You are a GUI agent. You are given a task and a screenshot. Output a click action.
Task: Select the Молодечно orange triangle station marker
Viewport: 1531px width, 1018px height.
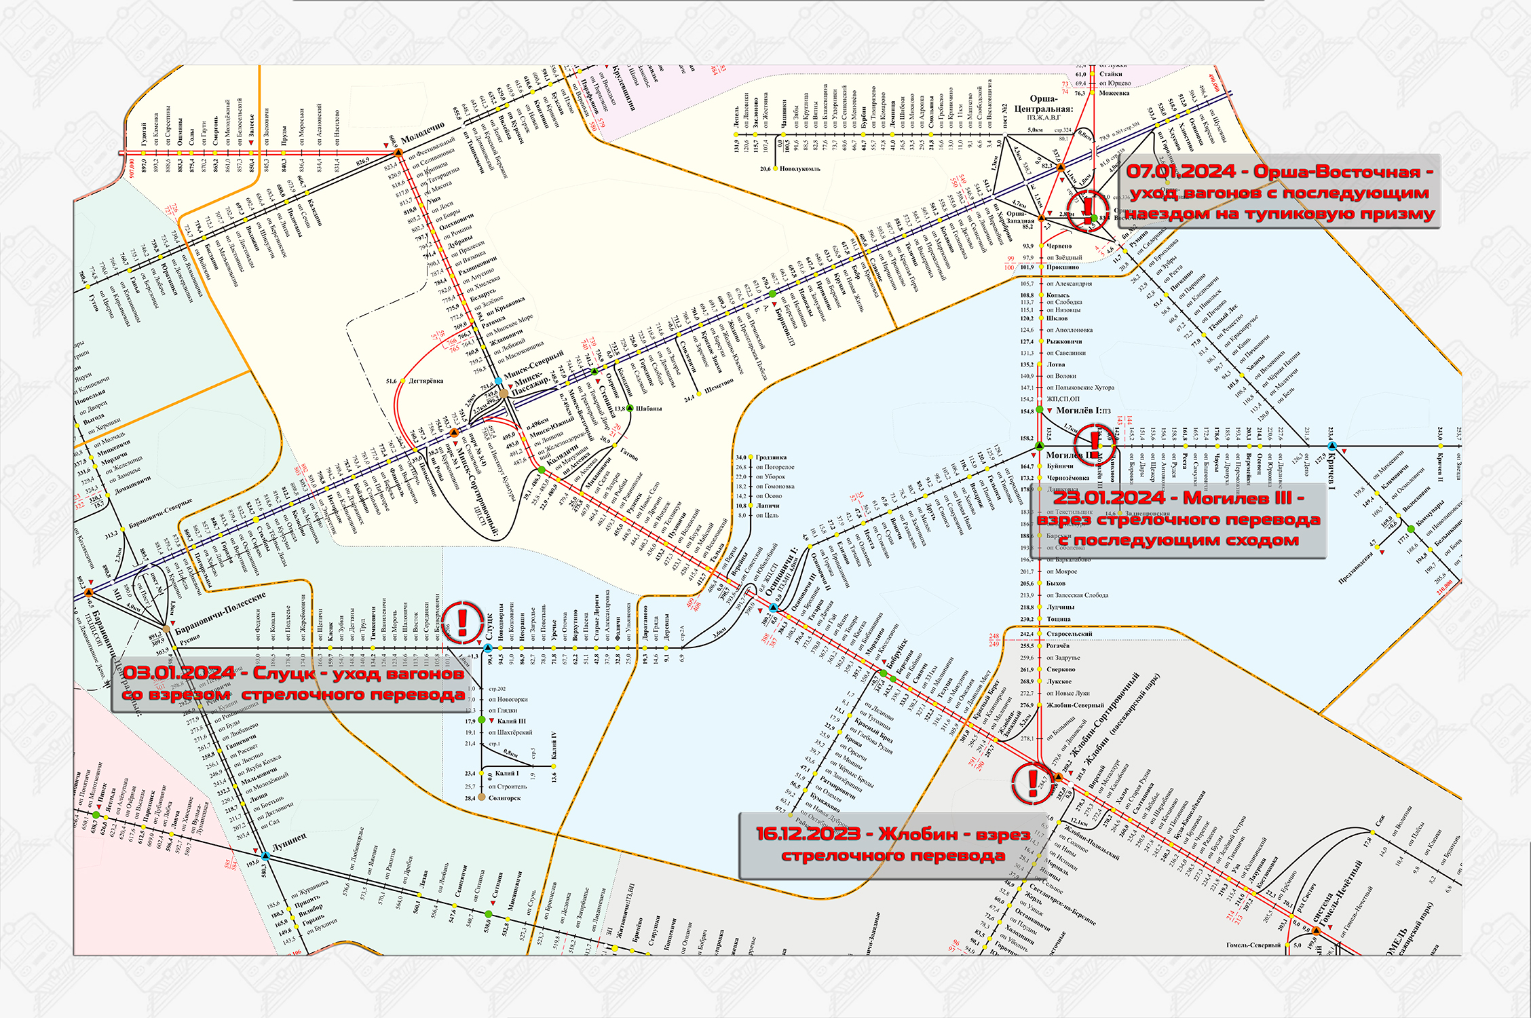point(400,153)
